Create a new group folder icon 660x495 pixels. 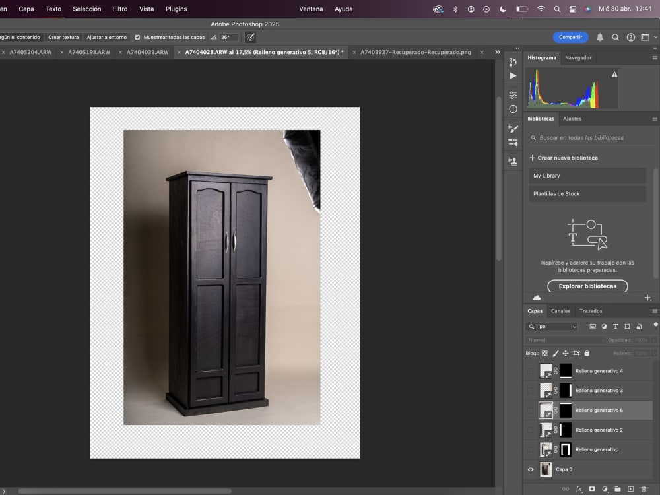click(x=618, y=489)
